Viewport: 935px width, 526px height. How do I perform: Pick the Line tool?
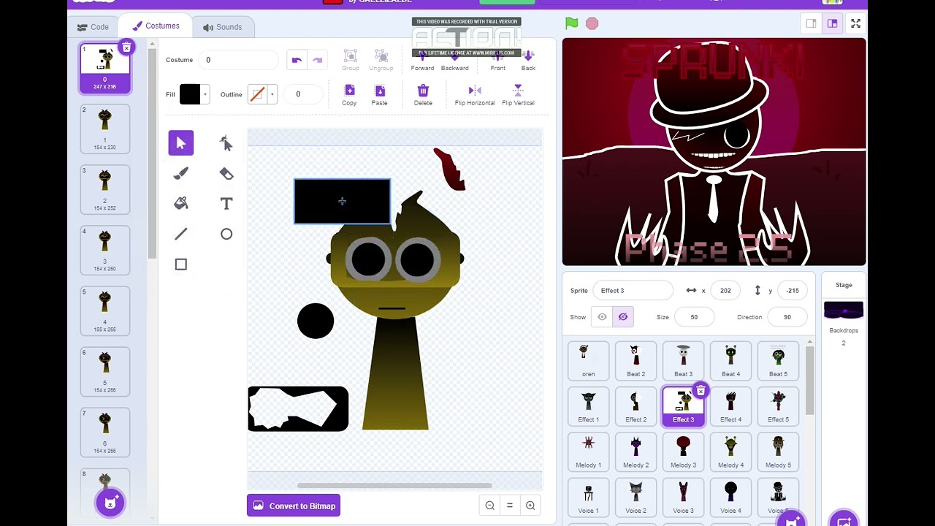tap(181, 234)
